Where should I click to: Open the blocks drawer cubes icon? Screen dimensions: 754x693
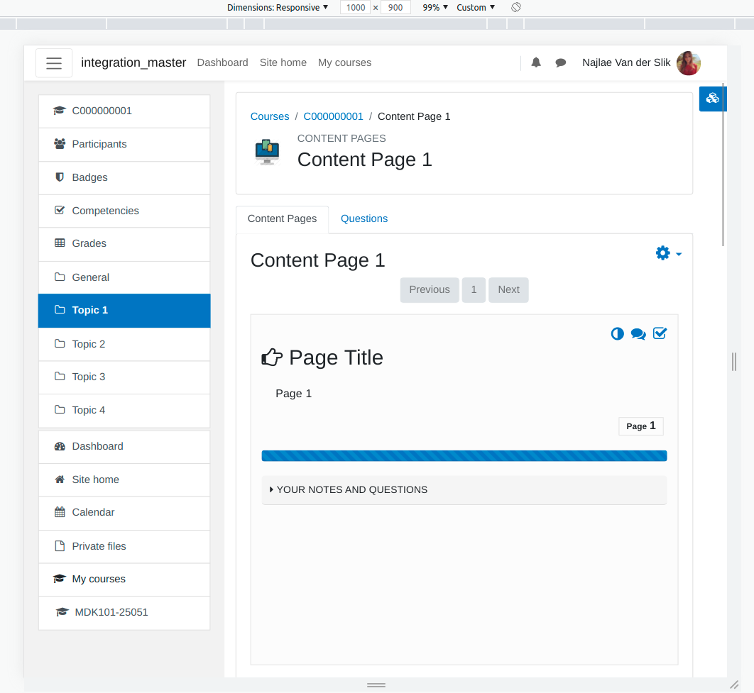(712, 99)
